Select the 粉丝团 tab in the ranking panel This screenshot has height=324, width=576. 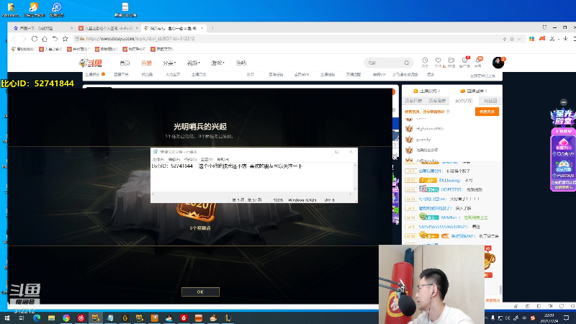(x=490, y=101)
